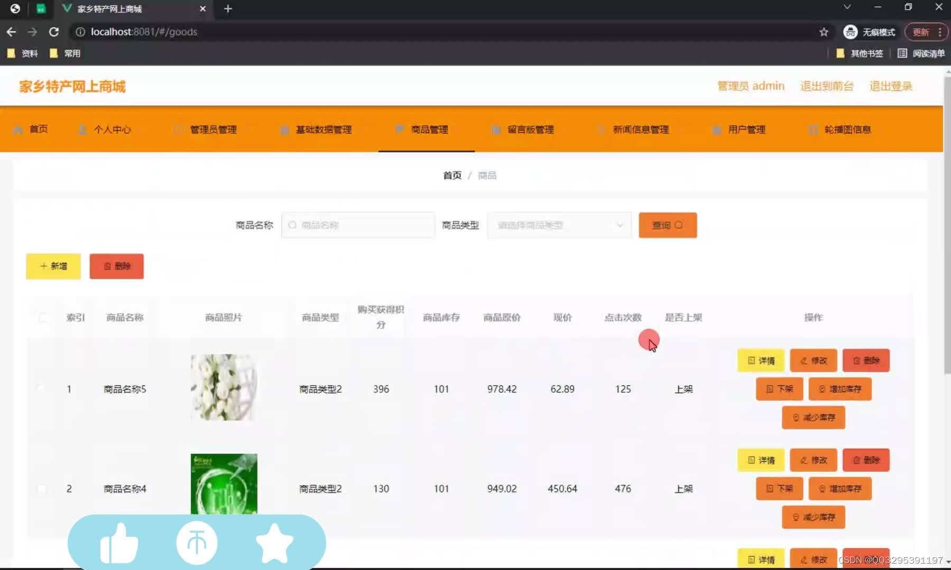Open the photo thumbnail of 商品名称5
Image resolution: width=951 pixels, height=570 pixels.
224,387
